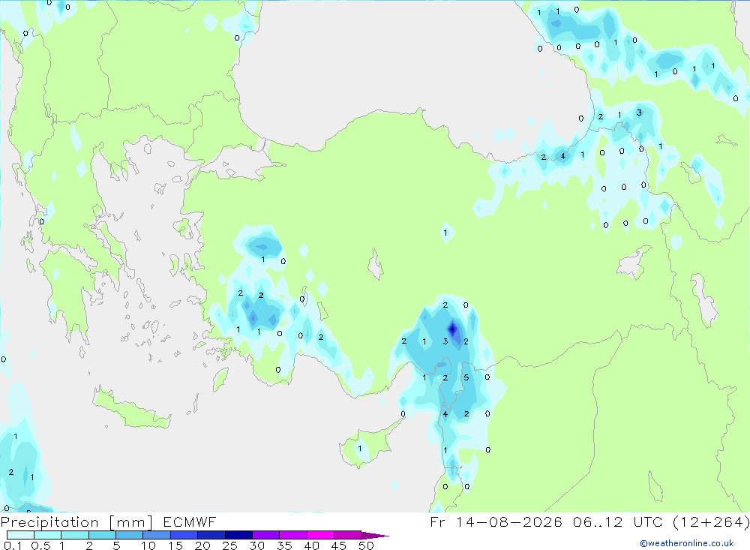Click the darkest blue precipitation peak
This screenshot has width=750, height=550.
[x=452, y=329]
